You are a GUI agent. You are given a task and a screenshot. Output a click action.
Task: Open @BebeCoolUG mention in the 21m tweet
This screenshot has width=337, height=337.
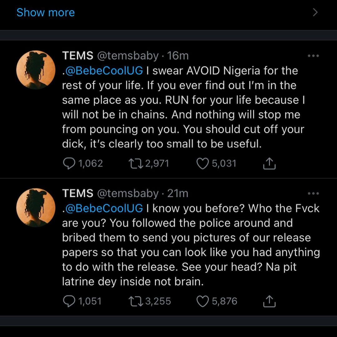tap(104, 208)
